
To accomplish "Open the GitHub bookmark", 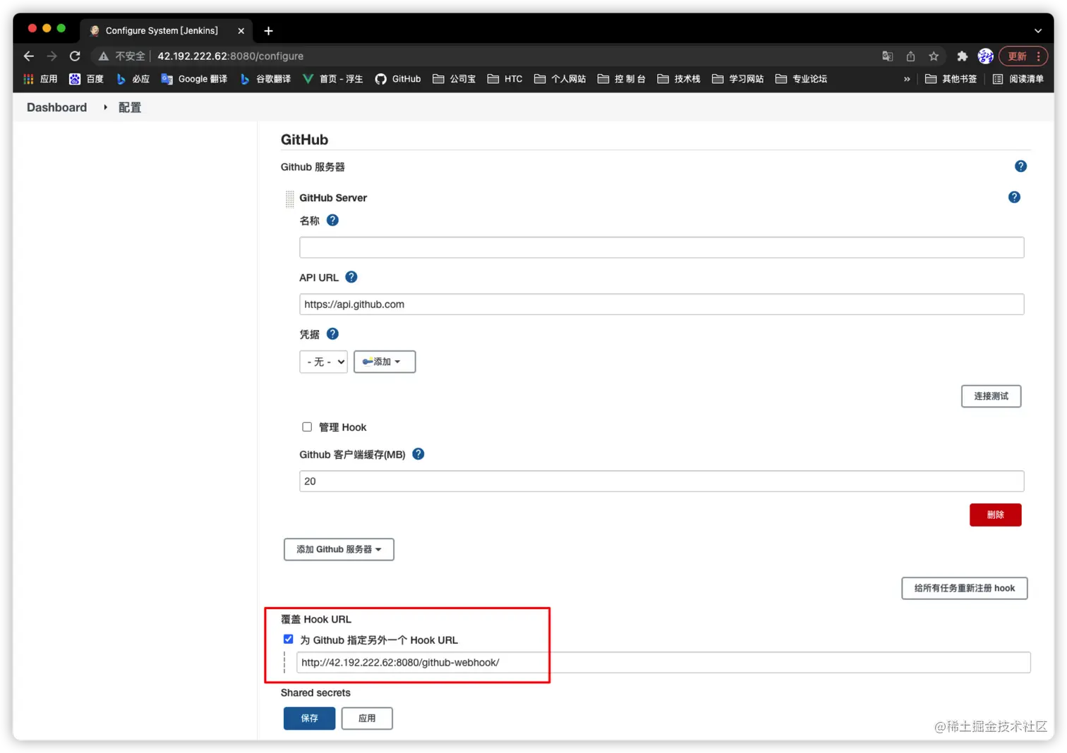I will point(398,79).
